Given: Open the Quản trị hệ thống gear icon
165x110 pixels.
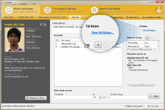Looking at the screenshot, I should click(x=94, y=10).
